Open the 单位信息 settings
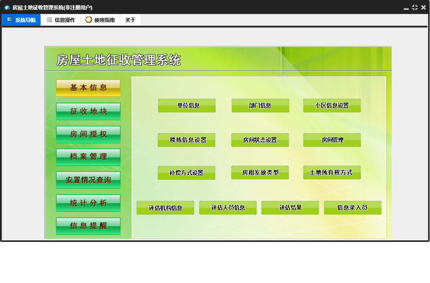Viewport: 430px width, 283px height. click(x=187, y=106)
